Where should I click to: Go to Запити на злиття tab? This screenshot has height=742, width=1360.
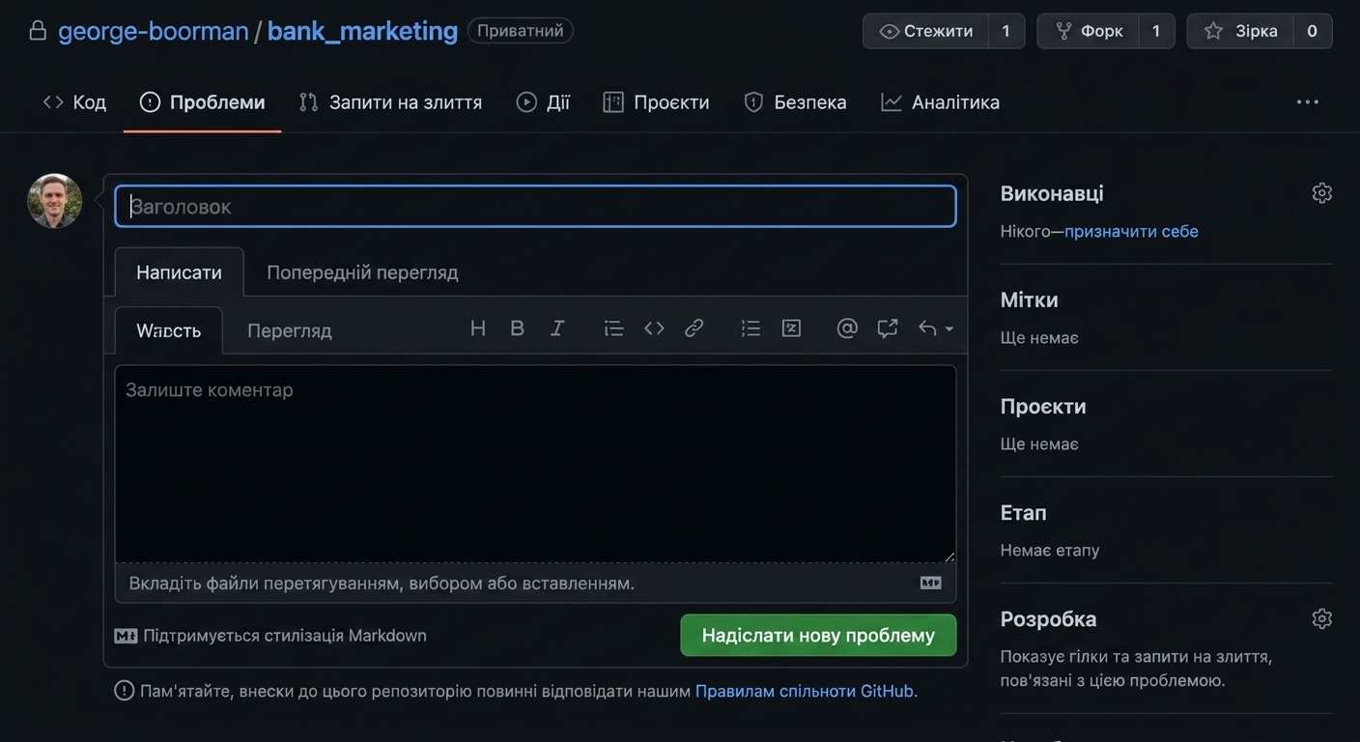390,101
